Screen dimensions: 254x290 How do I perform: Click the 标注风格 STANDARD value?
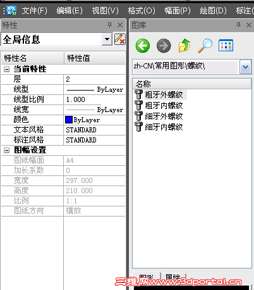pyautogui.click(x=94, y=140)
